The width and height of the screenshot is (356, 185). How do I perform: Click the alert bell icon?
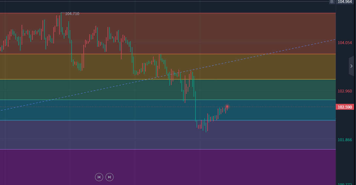tap(332, 2)
